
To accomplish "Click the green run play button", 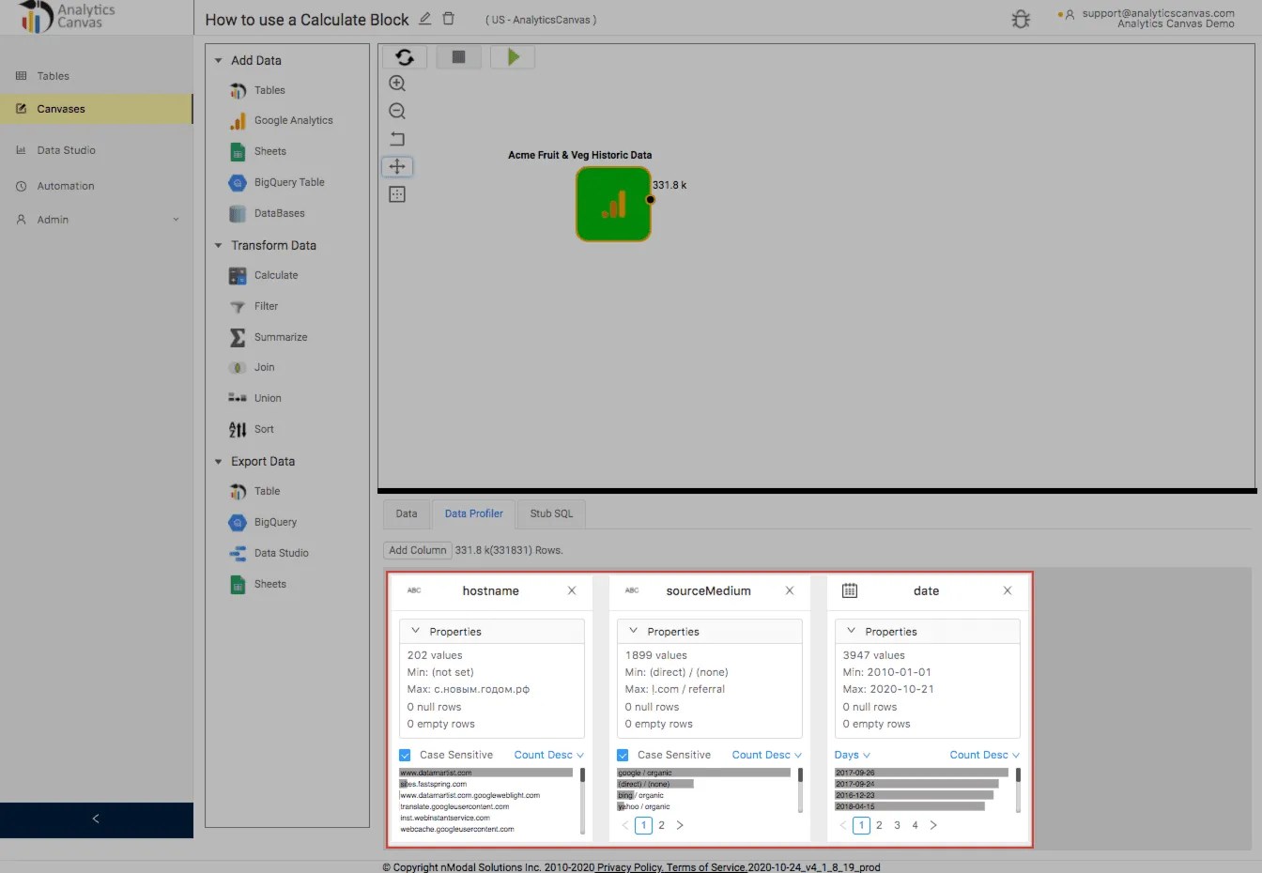I will pos(513,57).
